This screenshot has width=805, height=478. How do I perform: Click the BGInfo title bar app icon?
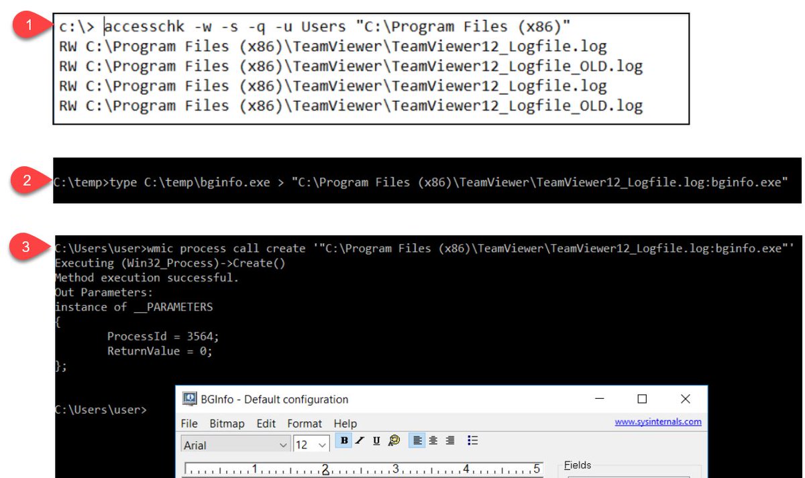pyautogui.click(x=190, y=399)
